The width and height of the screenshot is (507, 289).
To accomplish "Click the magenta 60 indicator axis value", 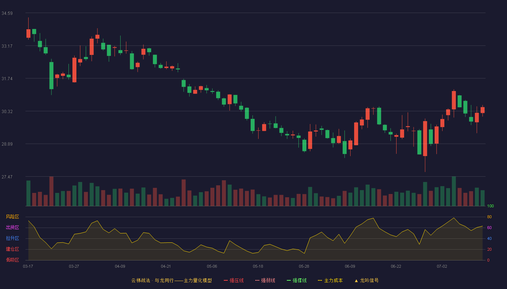I will 489,228.
